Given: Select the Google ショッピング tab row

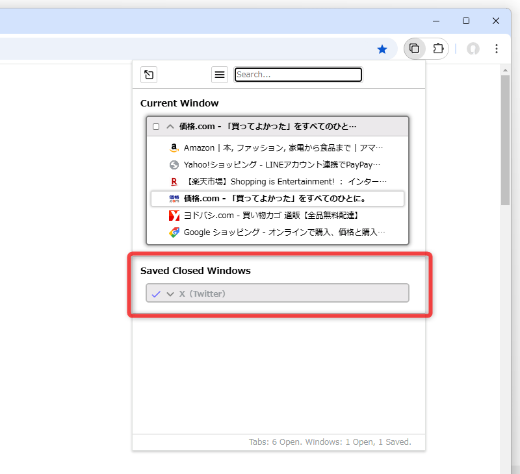Looking at the screenshot, I should (x=278, y=232).
